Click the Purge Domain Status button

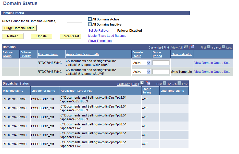pos(19,28)
